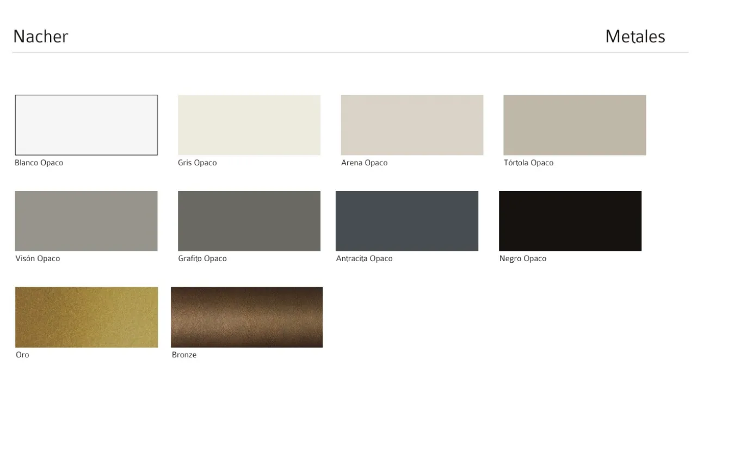This screenshot has width=740, height=476.
Task: Pick the Arena Opaco finish swatch
Action: click(x=412, y=125)
